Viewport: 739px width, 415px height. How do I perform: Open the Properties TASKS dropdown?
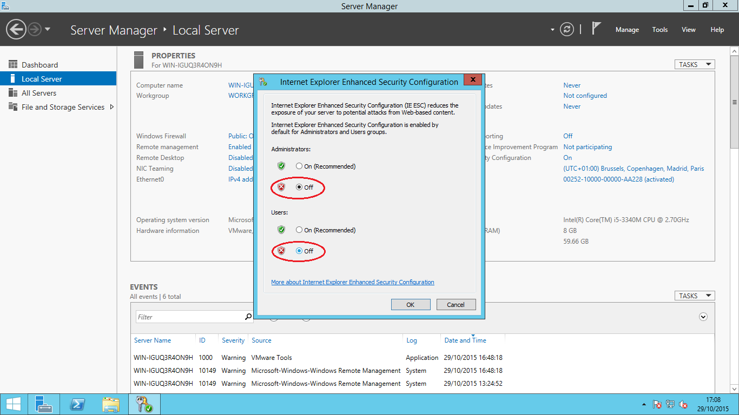[695, 64]
